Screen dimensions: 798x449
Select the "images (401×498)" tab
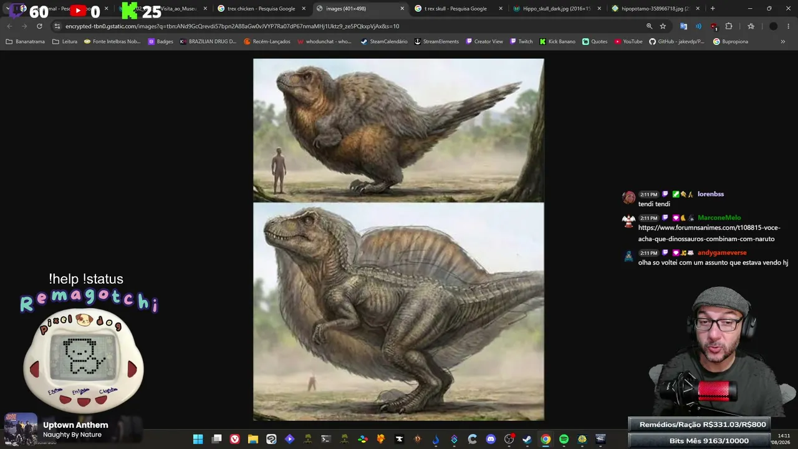360,9
